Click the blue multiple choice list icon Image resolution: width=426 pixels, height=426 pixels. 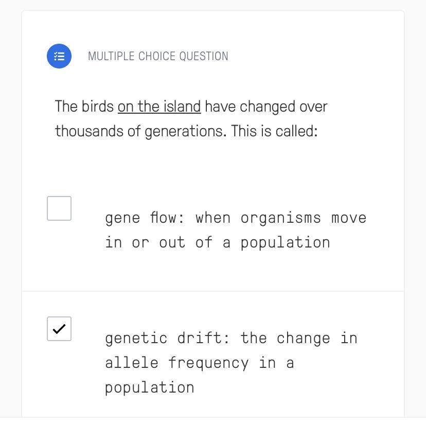[x=59, y=56]
